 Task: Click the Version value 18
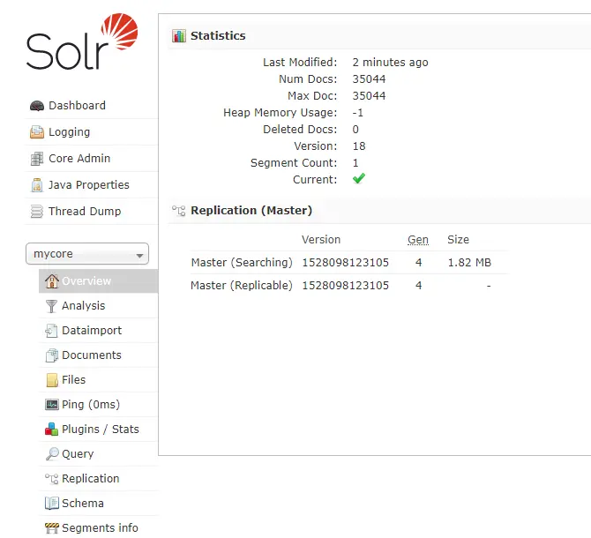(359, 146)
